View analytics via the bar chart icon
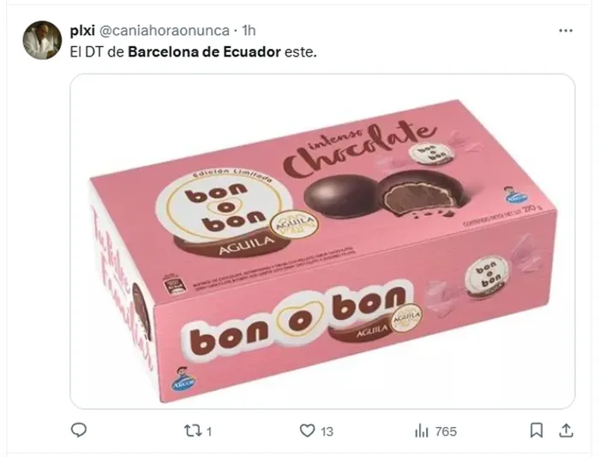The height and width of the screenshot is (457, 600). [422, 431]
